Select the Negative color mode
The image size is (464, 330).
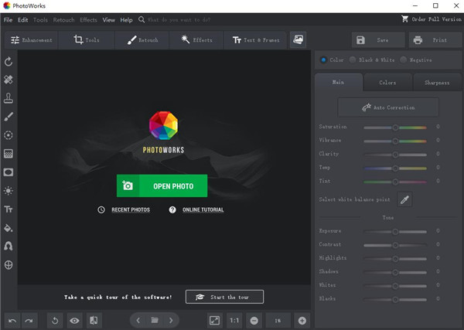pos(405,60)
